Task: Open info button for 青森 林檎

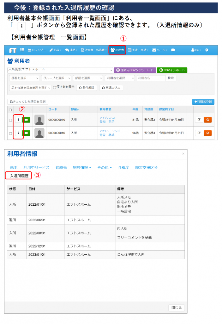Action: 18,133
